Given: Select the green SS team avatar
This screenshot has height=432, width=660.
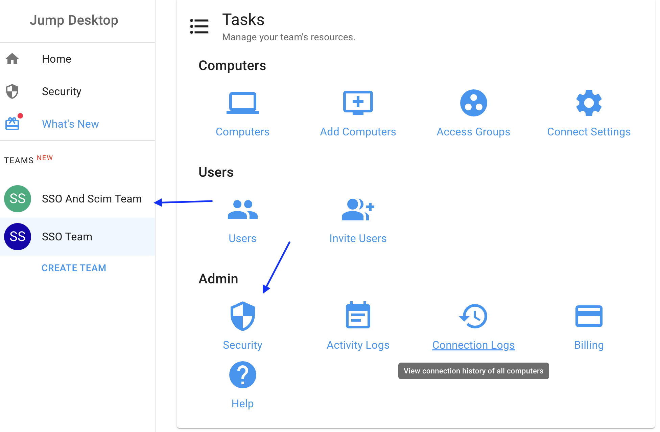Looking at the screenshot, I should (18, 199).
